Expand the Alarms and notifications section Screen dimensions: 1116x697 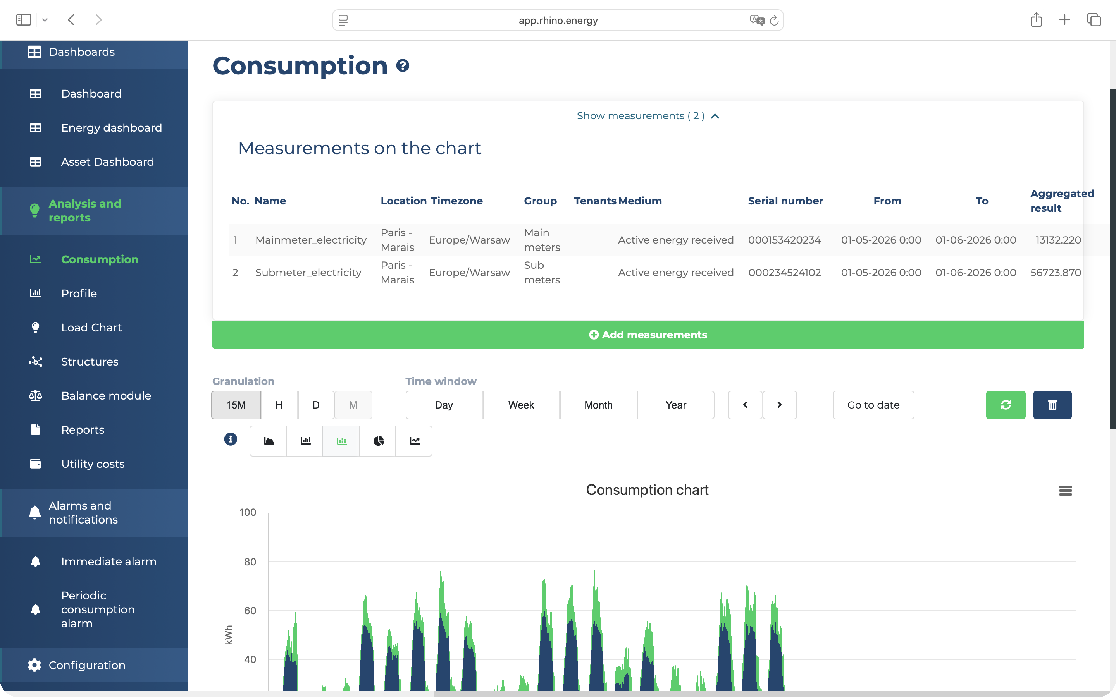tap(94, 513)
